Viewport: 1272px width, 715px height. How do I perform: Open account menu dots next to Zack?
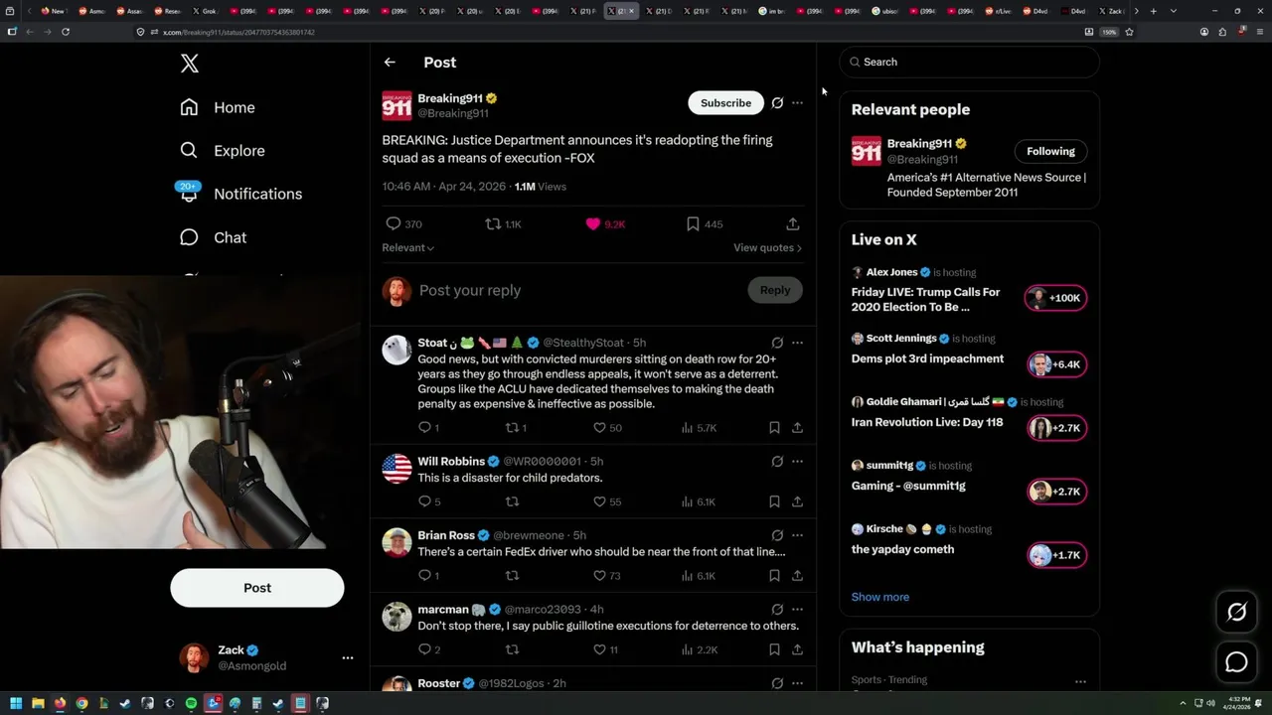348,657
